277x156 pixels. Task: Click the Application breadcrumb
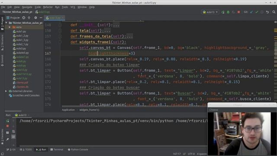[68, 110]
